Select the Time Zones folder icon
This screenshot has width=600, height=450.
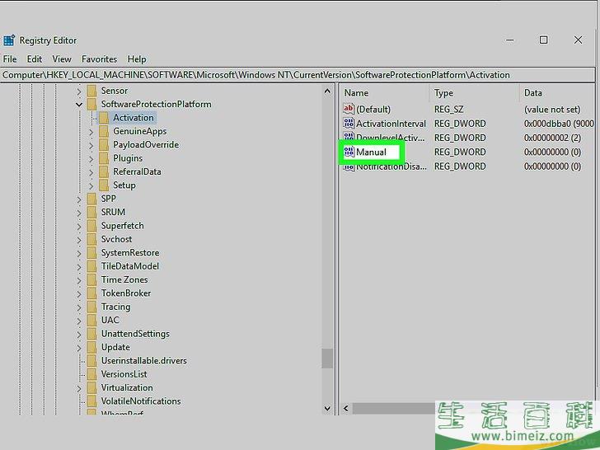tap(91, 279)
